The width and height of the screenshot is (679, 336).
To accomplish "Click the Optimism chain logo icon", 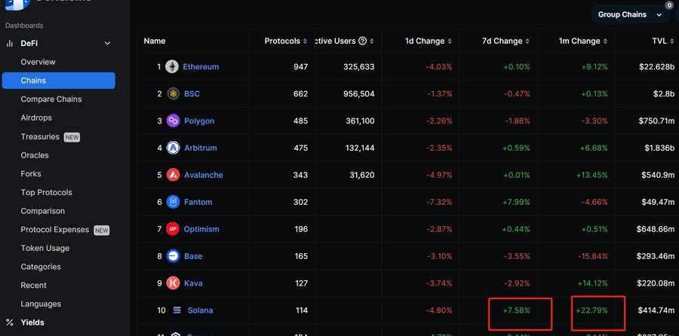I will (173, 230).
